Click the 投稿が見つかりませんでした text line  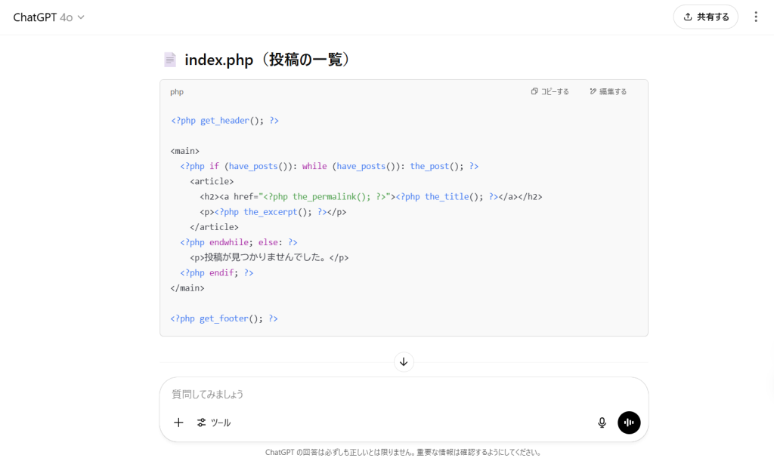click(270, 257)
